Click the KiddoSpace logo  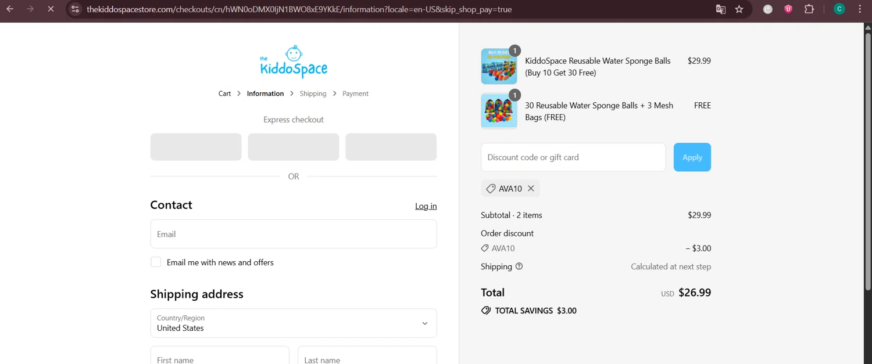(294, 62)
